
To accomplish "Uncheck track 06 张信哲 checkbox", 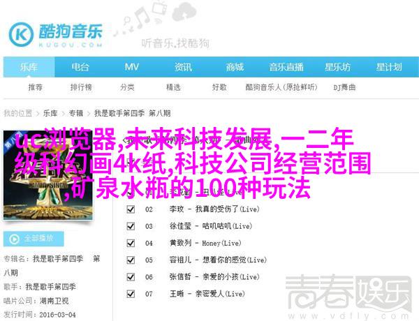I will pos(131,277).
